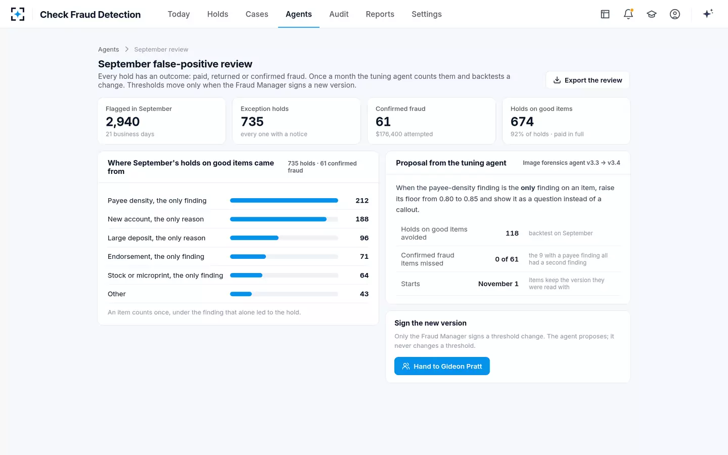Image resolution: width=728 pixels, height=455 pixels.
Task: Go to the Settings tab
Action: click(427, 14)
